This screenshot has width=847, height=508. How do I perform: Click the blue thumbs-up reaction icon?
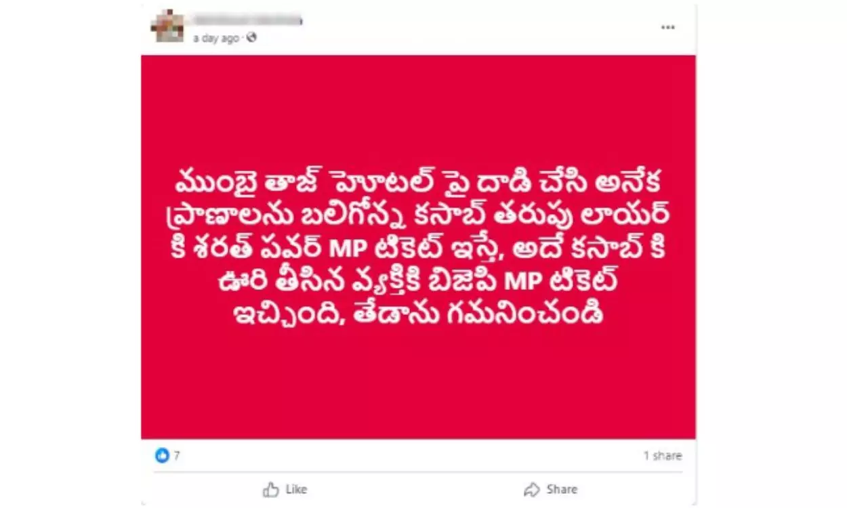[x=161, y=456]
